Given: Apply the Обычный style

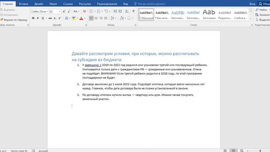Looking at the screenshot, I should pos(146,15).
